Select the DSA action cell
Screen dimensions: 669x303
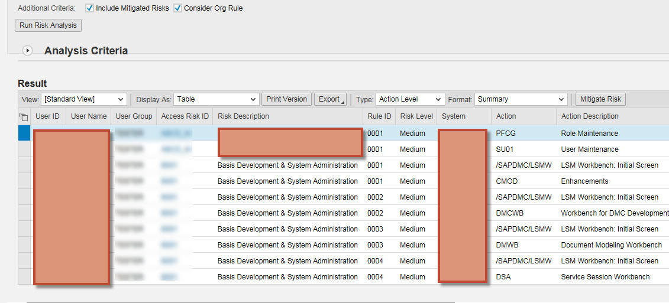[524, 277]
